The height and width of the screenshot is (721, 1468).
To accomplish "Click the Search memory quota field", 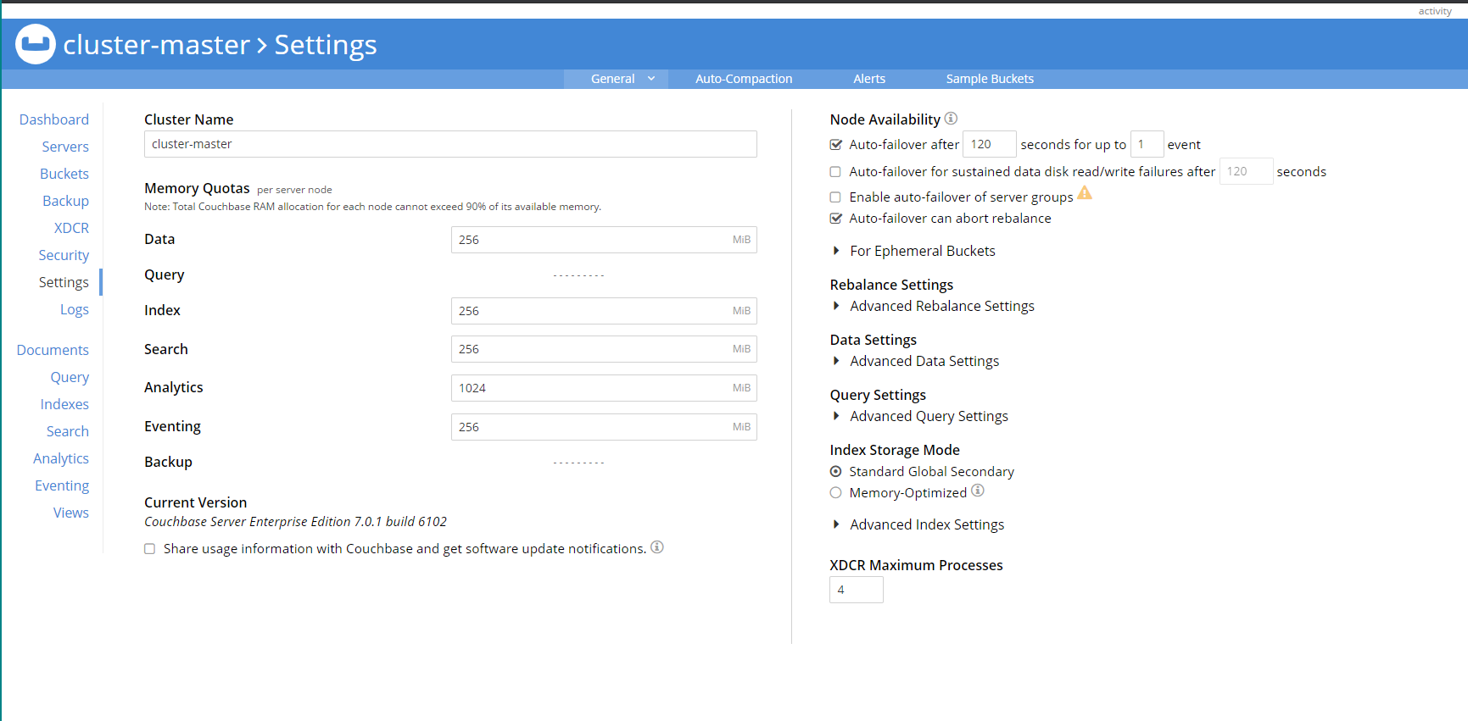I will 604,349.
